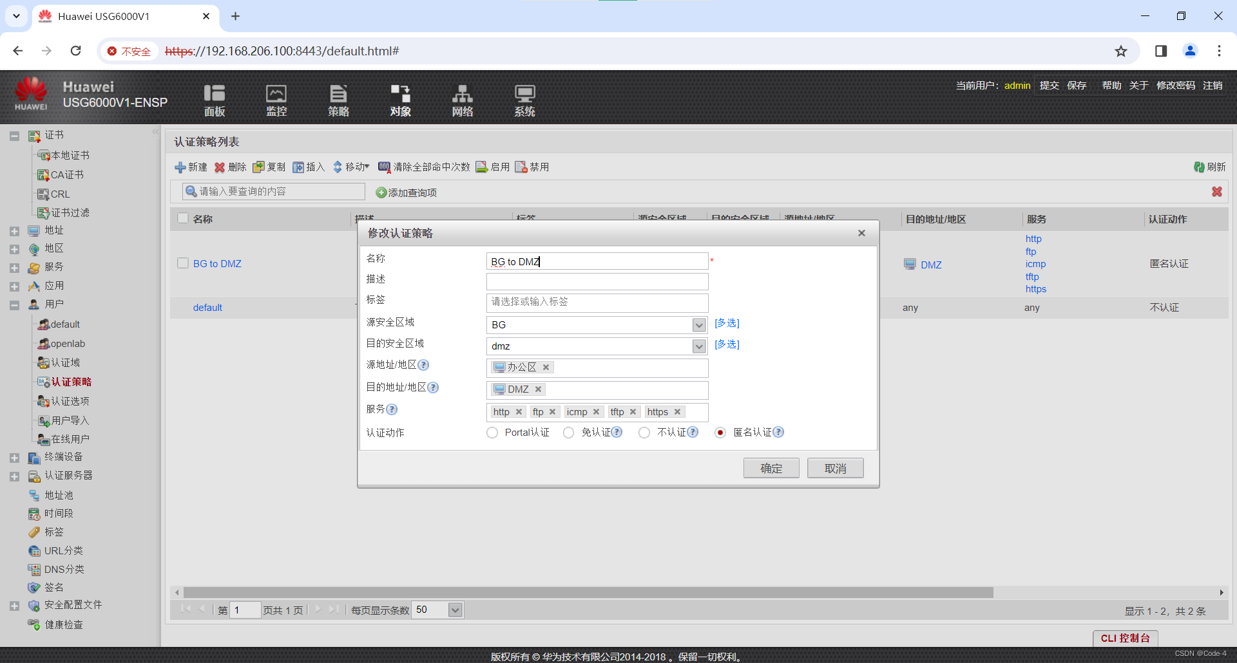Expand the 地址 tree node
This screenshot has height=663, width=1237.
click(14, 230)
